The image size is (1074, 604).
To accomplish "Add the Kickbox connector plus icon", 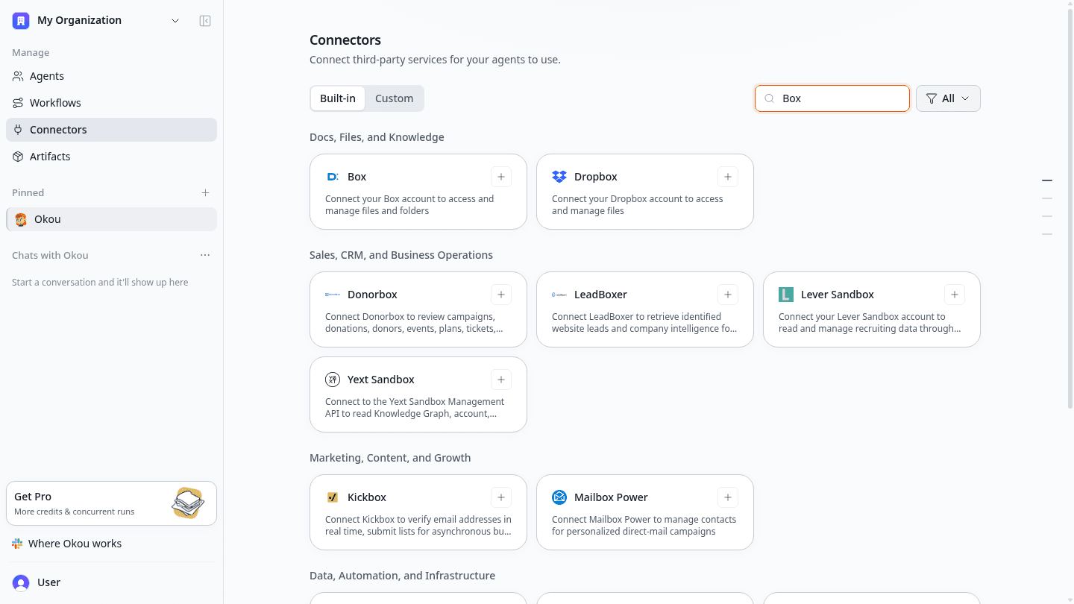I will tap(501, 497).
